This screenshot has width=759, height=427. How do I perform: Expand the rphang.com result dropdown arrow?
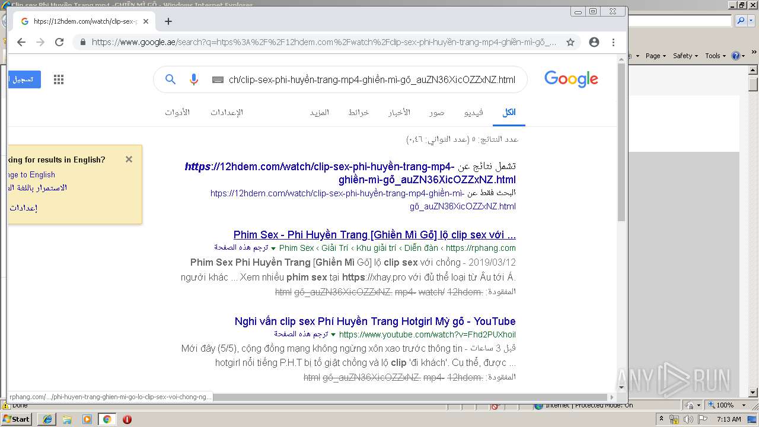click(x=273, y=248)
